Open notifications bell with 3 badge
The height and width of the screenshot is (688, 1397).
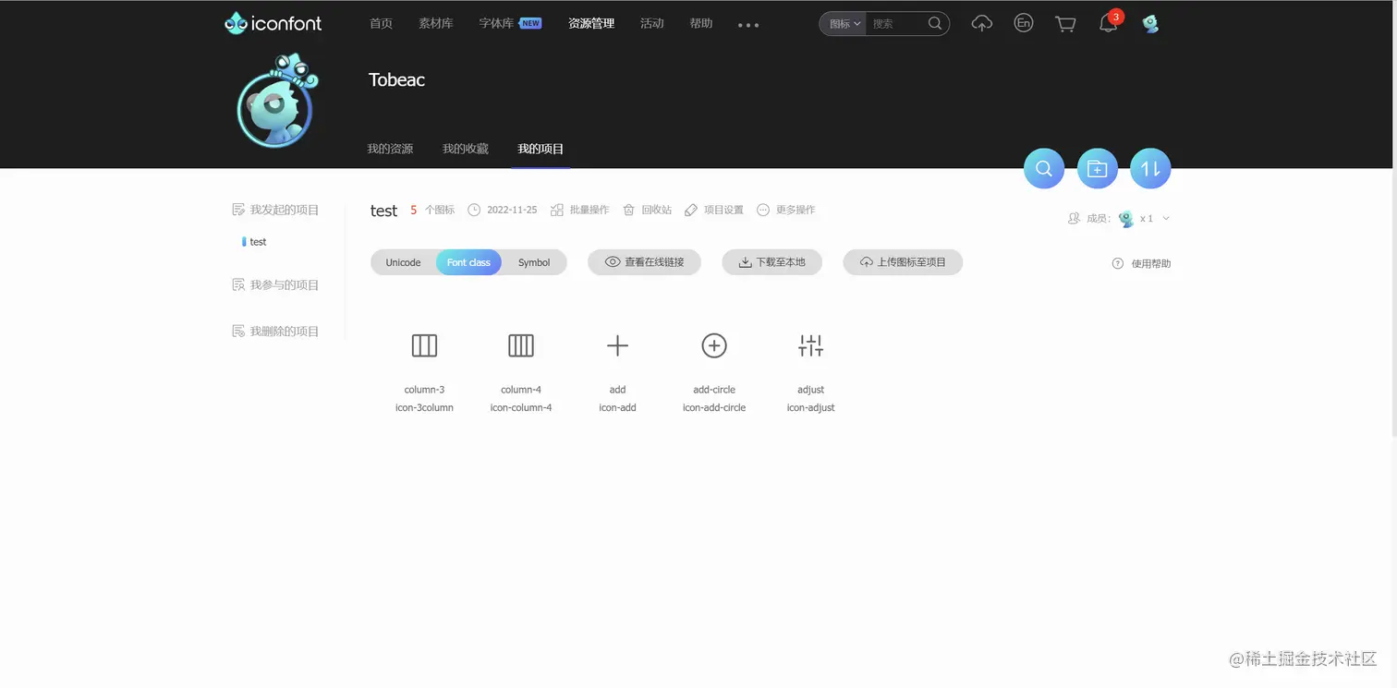pyautogui.click(x=1109, y=23)
